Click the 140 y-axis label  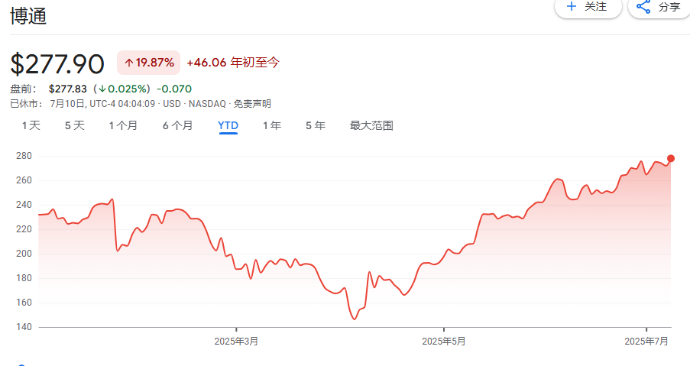pos(24,327)
